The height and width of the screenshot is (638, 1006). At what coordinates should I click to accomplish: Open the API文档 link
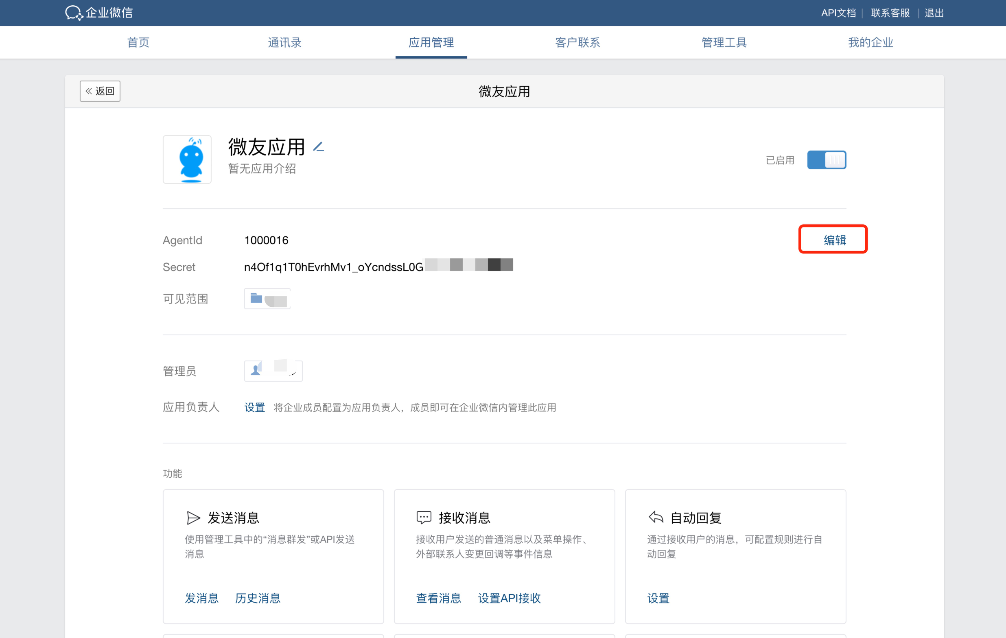(838, 13)
